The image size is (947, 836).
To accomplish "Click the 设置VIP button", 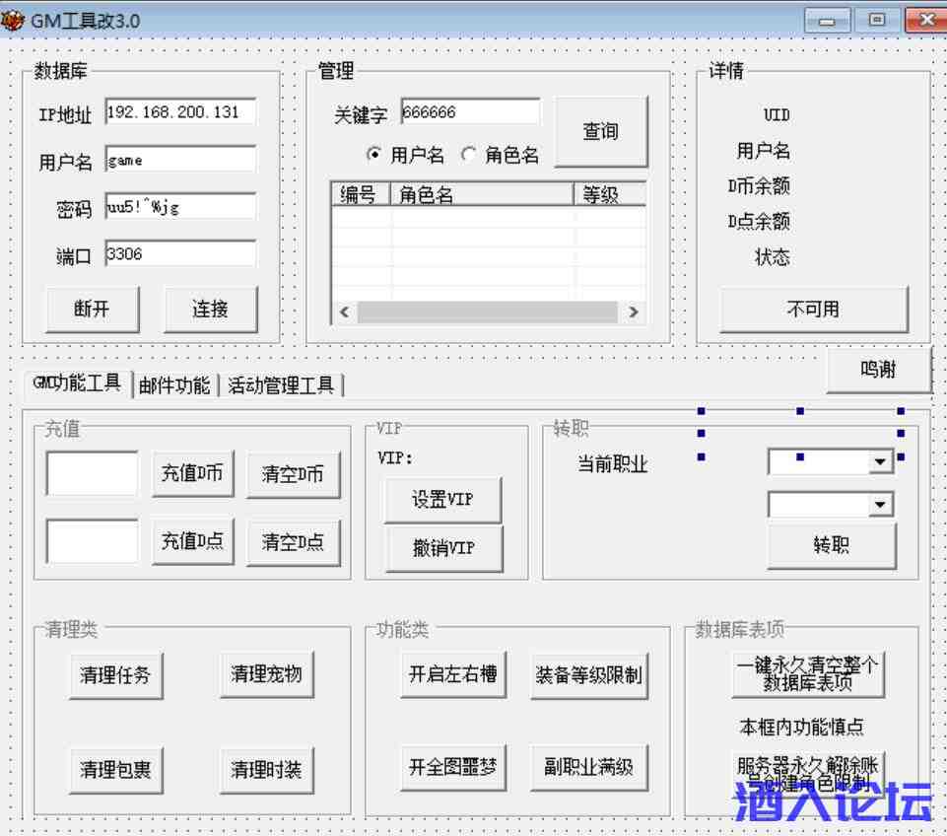I will tap(442, 500).
